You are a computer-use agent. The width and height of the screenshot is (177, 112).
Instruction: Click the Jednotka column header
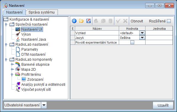click(x=159, y=29)
